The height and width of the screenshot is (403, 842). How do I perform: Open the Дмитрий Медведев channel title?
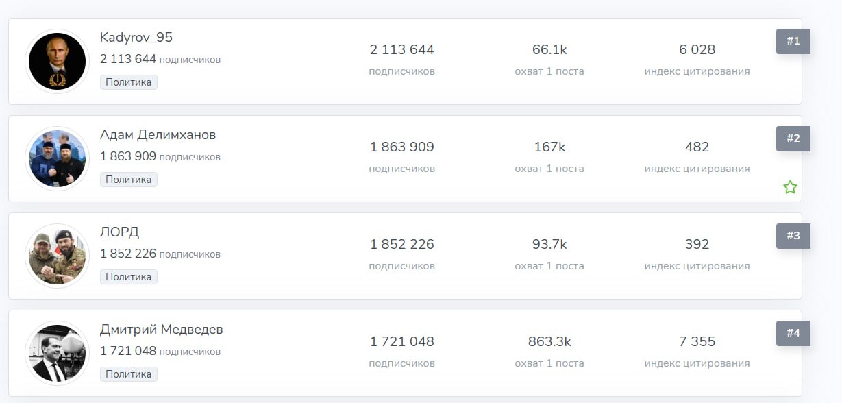(x=162, y=330)
